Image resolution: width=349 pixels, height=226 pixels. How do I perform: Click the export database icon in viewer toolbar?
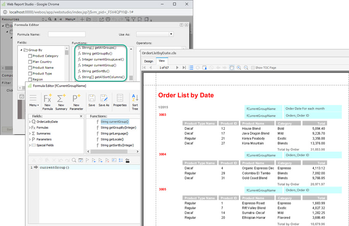(x=205, y=68)
